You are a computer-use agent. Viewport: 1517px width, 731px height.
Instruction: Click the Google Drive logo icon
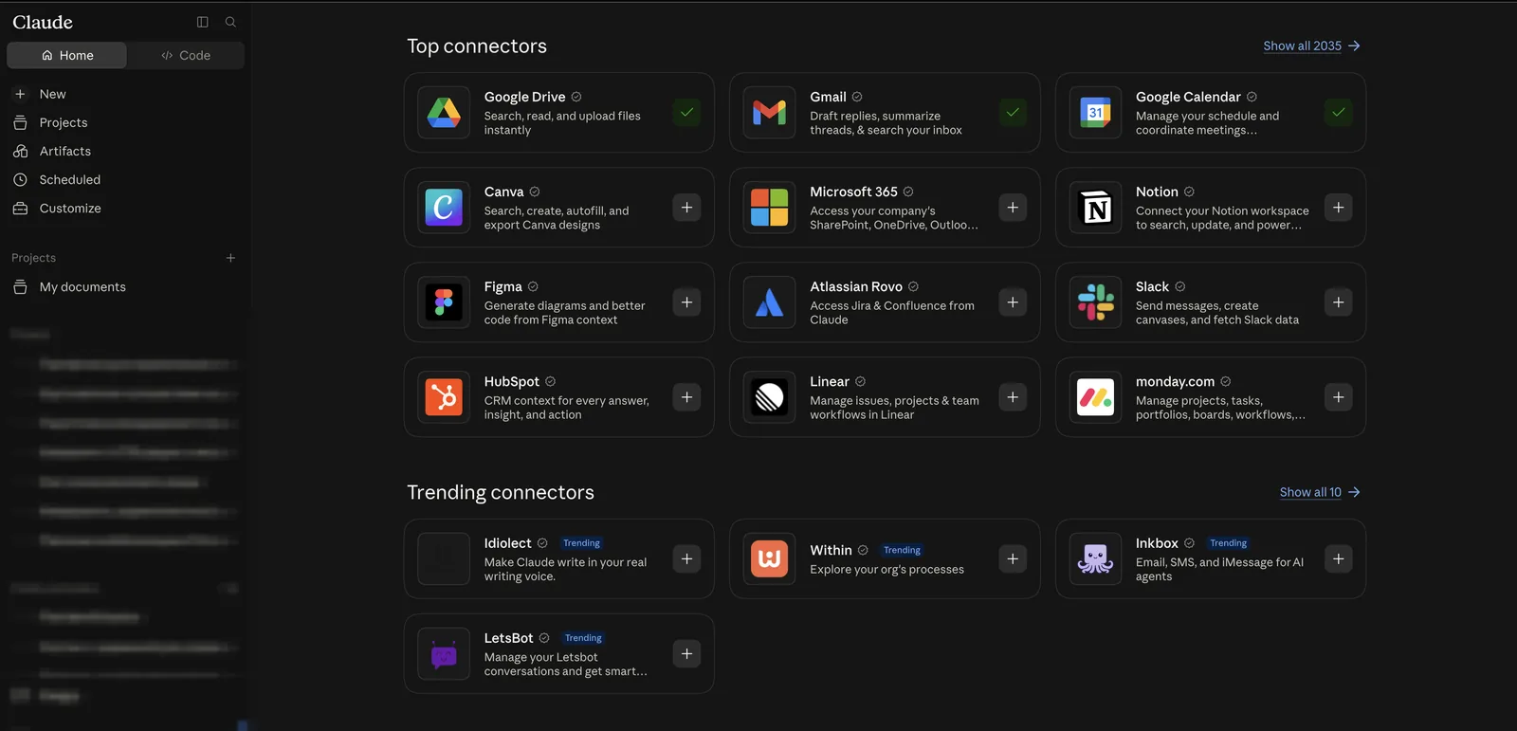click(444, 113)
